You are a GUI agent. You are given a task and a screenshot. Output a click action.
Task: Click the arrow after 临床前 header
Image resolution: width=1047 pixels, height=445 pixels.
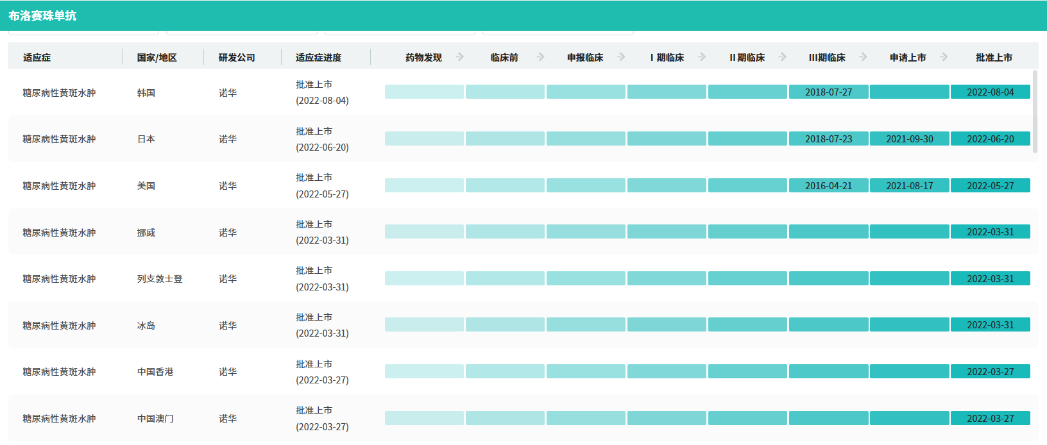[x=541, y=57]
